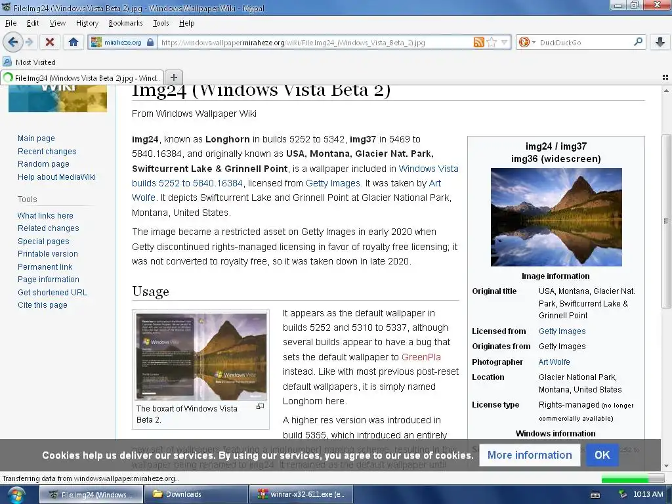672x504 pixels.
Task: Click More information on cookie banner
Action: coord(530,455)
